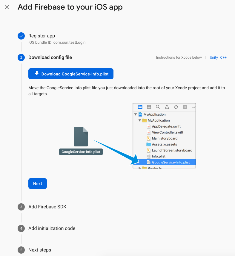Viewport: 235px width, 256px height.
Task: Click the Xcode test navigator diamond icon
Action: tap(176, 107)
